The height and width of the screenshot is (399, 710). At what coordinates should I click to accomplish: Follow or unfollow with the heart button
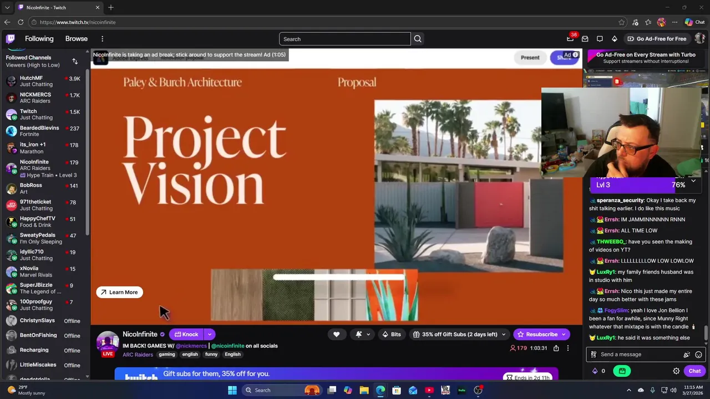[336, 334]
